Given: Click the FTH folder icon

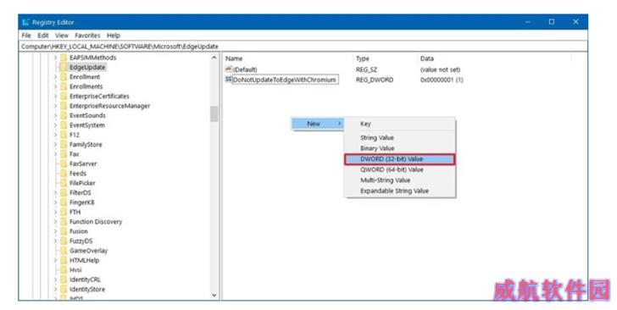Looking at the screenshot, I should [64, 212].
